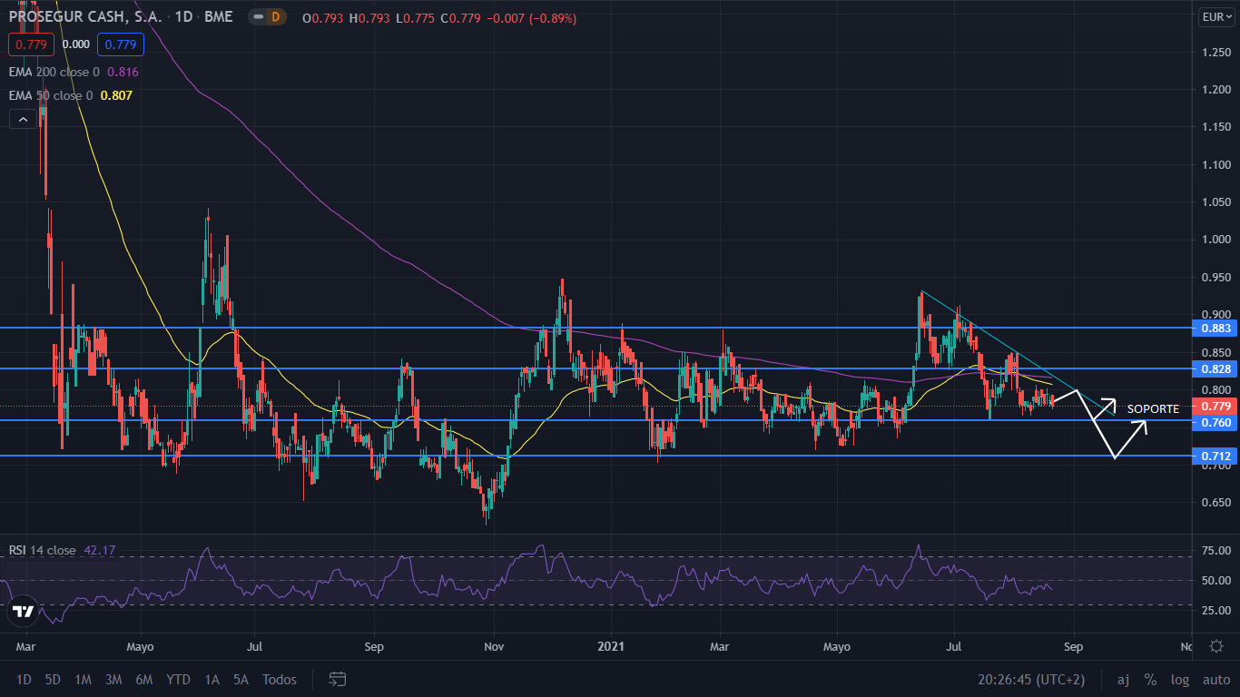1240x697 pixels.
Task: Click the settings gear near the bottom-right
Action: point(1217,644)
